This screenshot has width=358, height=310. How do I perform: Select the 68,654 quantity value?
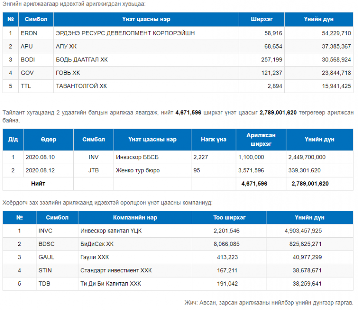(273, 46)
